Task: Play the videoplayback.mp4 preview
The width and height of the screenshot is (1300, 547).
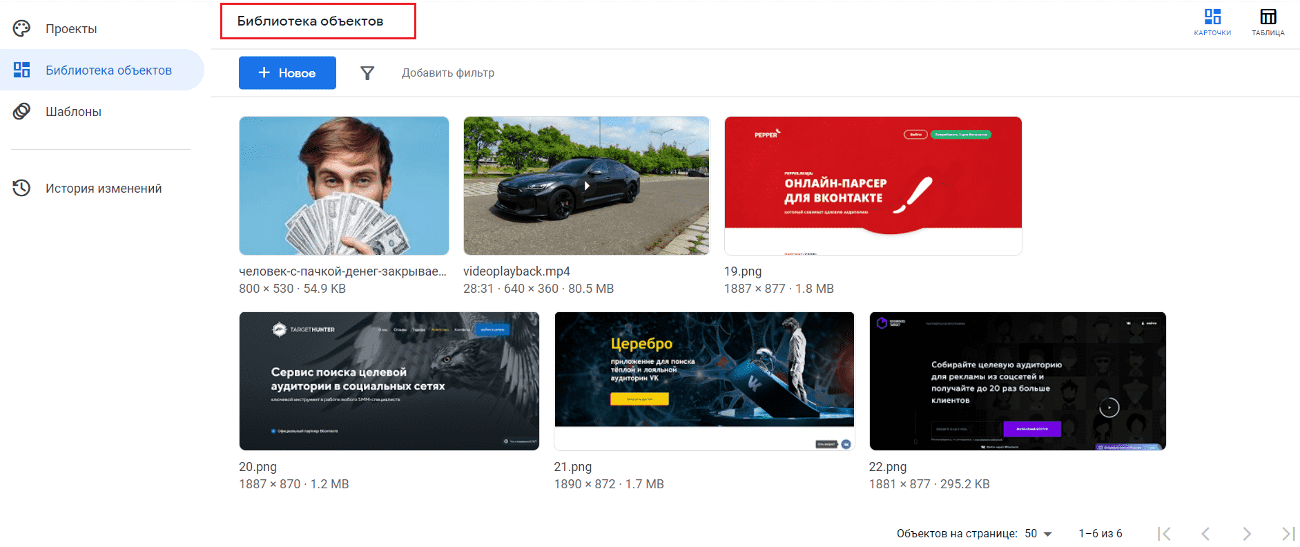Action: (587, 186)
